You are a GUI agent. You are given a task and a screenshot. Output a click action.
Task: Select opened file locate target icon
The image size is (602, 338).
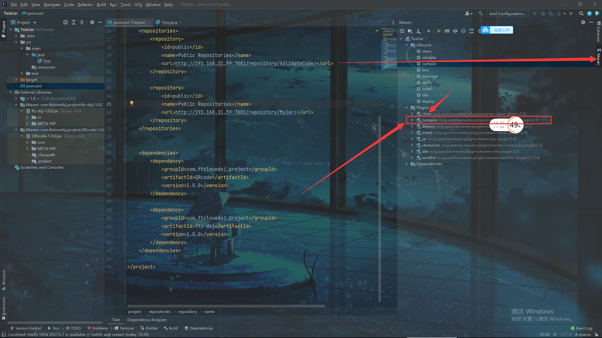click(x=65, y=22)
